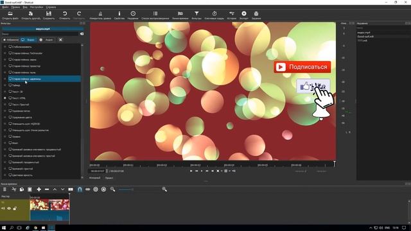411x231 pixels.
Task: Float the audio meter panel with its header float button
Action: pyautogui.click(x=351, y=23)
